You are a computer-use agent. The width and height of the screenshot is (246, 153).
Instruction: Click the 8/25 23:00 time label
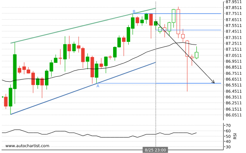155,150
